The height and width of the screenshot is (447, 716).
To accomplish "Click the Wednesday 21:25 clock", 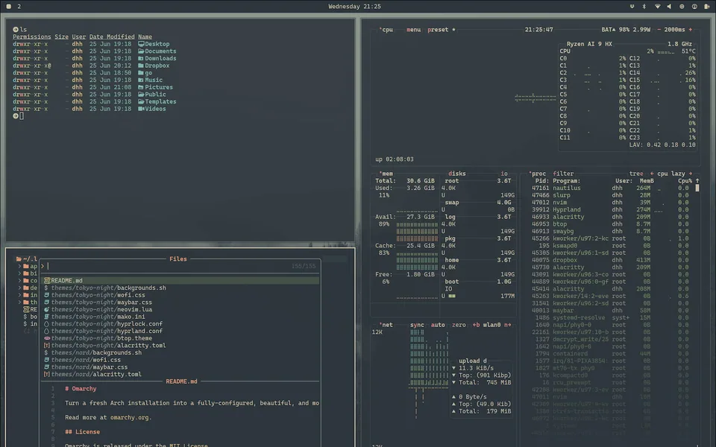I will [354, 7].
